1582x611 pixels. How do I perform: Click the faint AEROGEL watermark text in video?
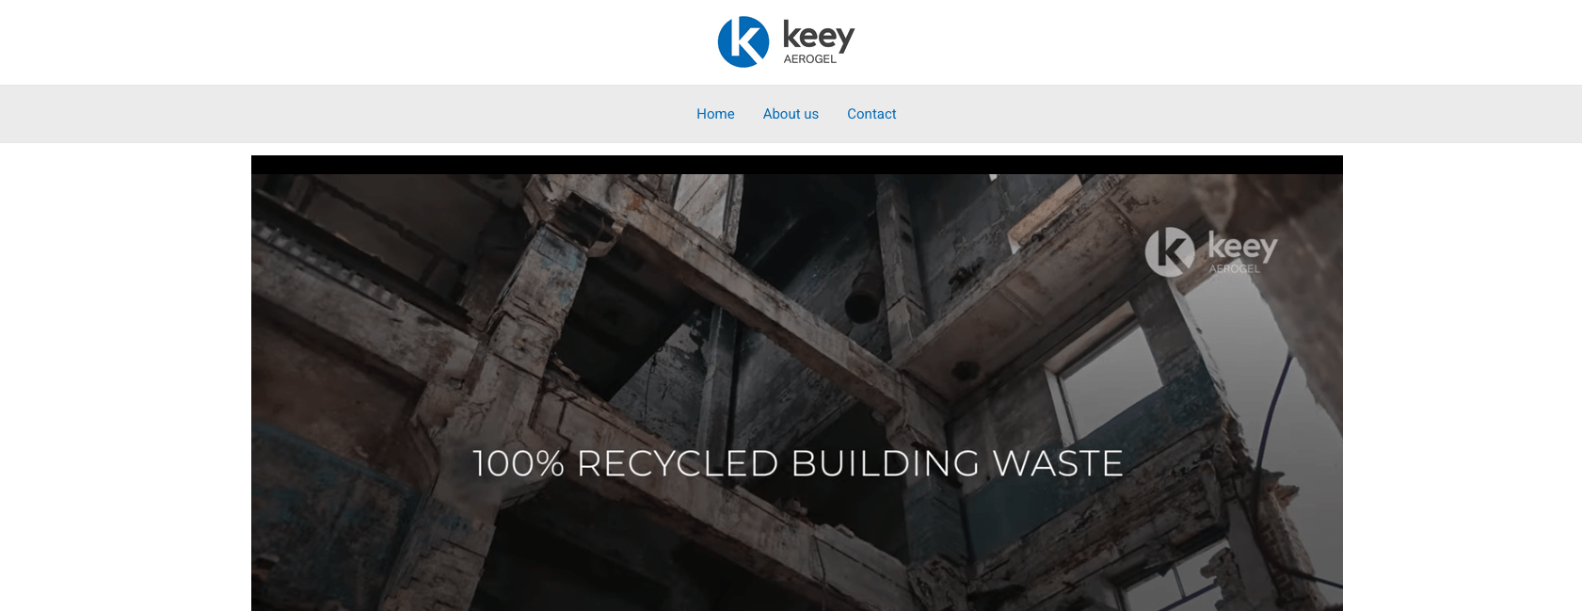[x=1235, y=269]
